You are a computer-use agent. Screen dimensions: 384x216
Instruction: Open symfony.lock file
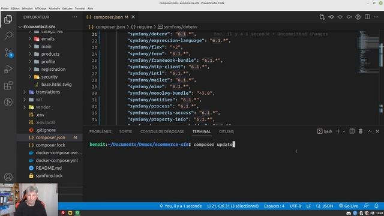[x=50, y=176]
